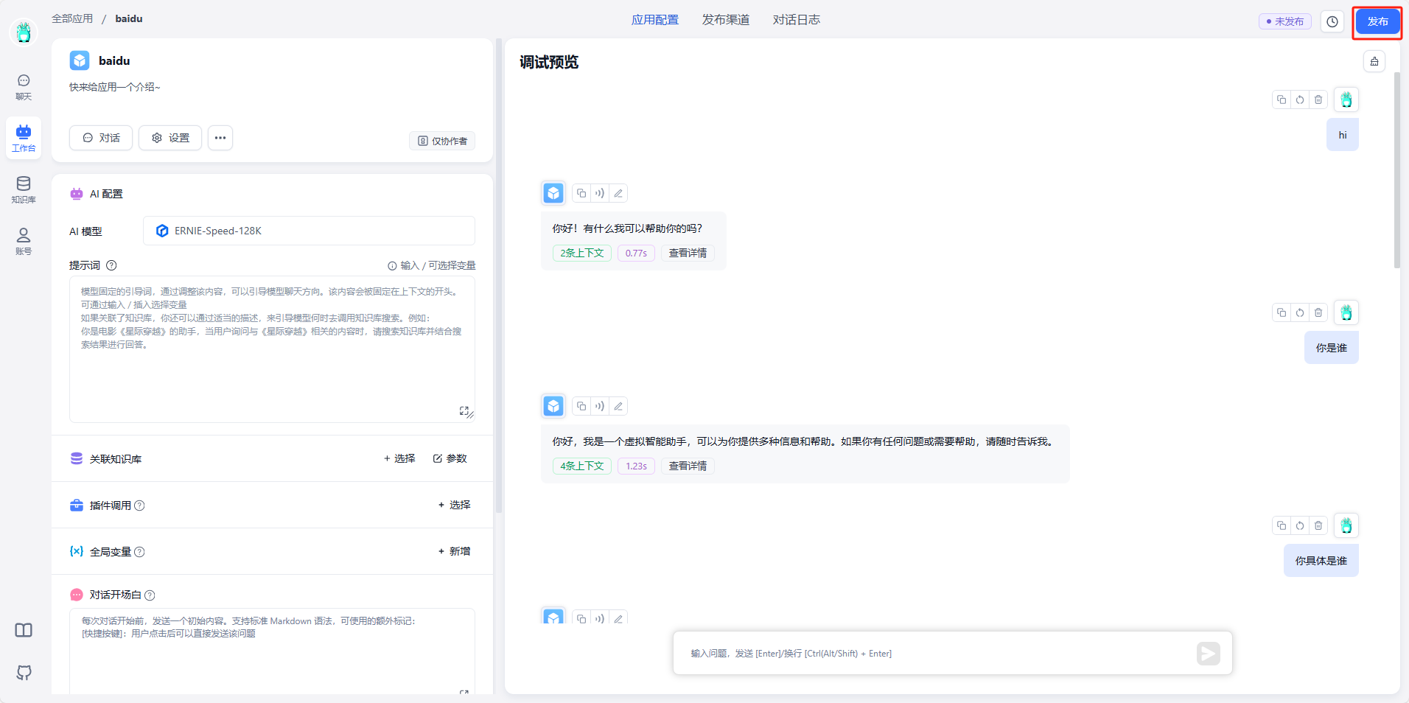The width and height of the screenshot is (1409, 703).
Task: Open the 知识库 knowledge base section
Action: click(24, 189)
